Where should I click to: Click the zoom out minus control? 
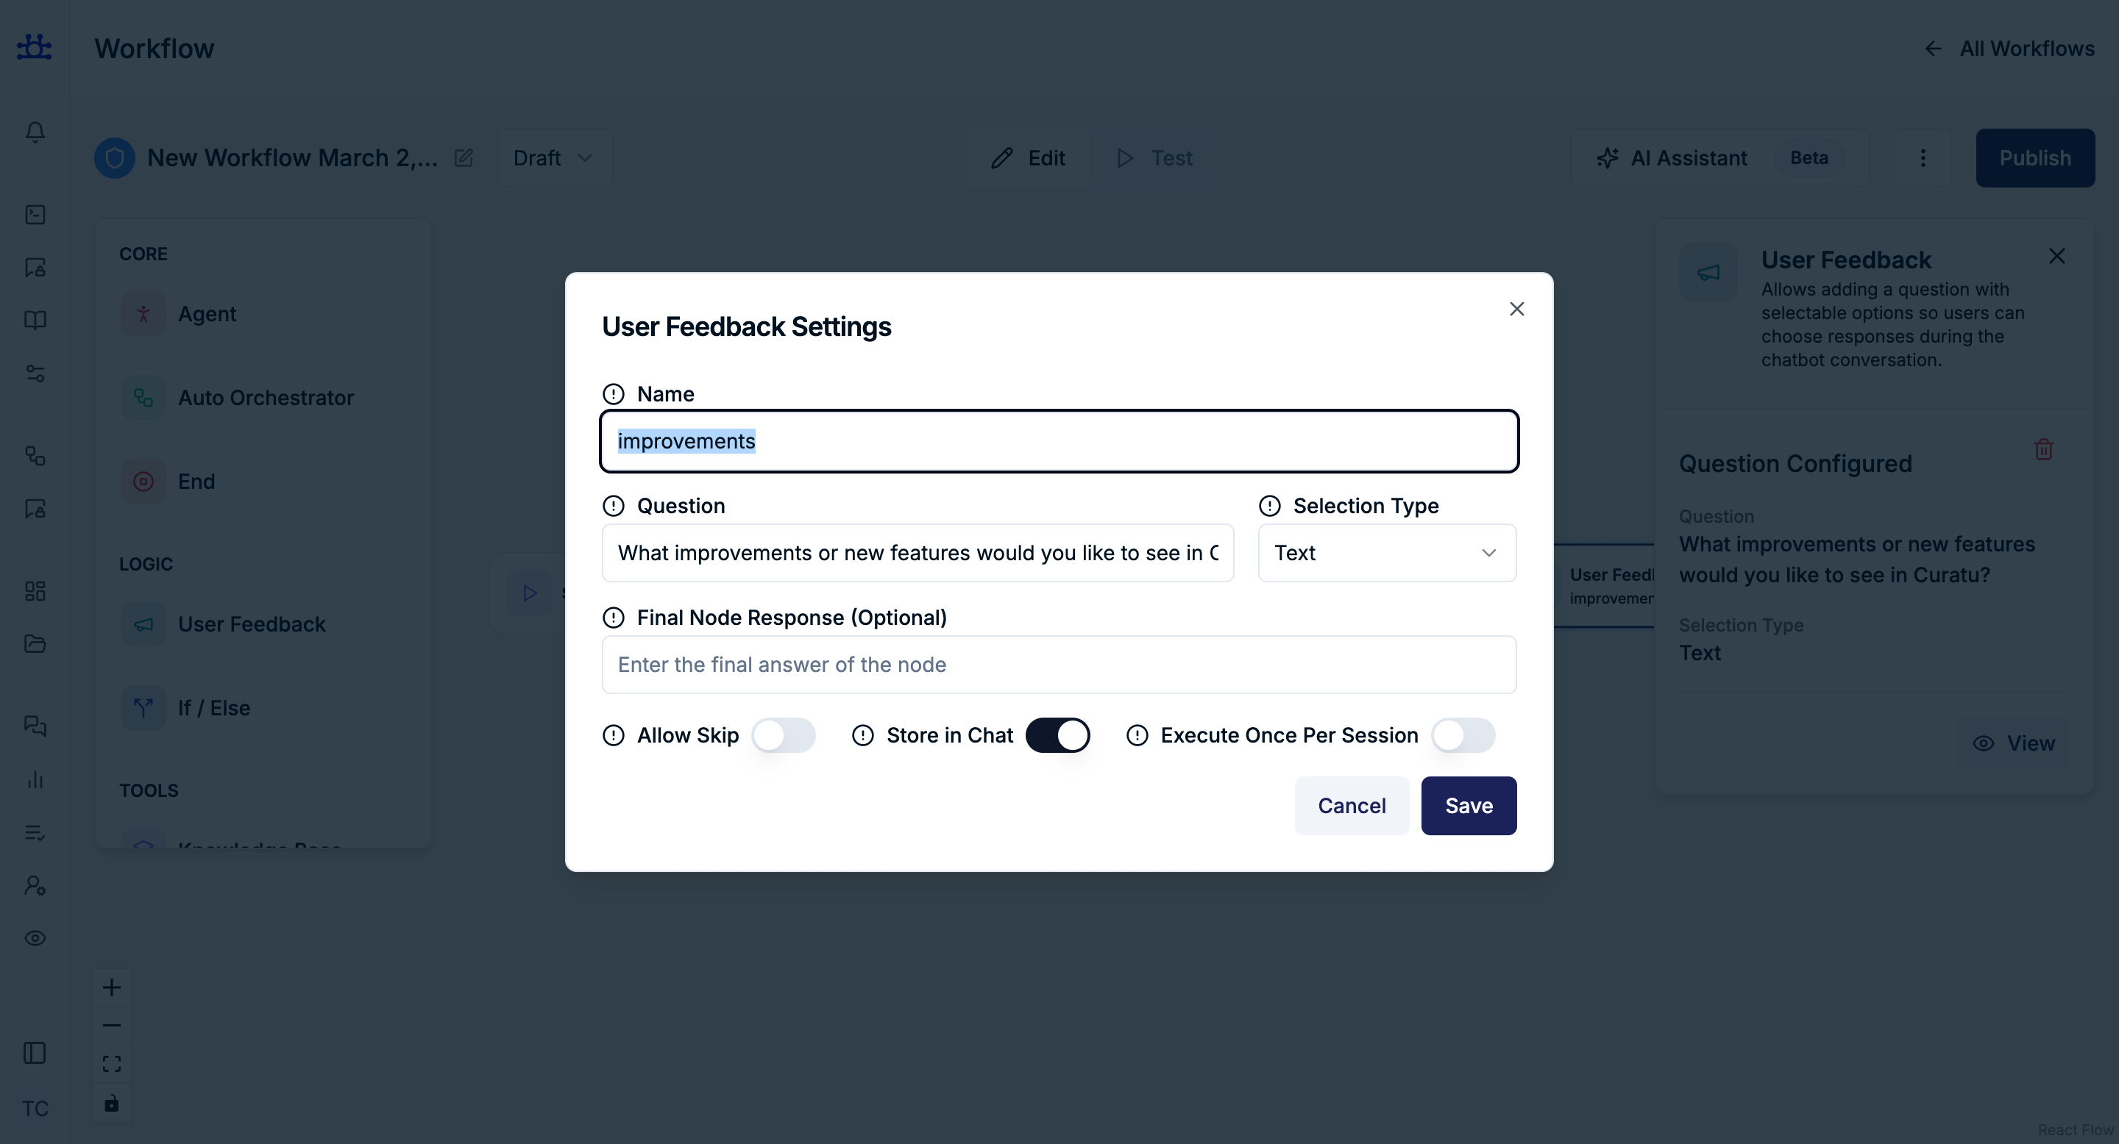pos(112,1026)
